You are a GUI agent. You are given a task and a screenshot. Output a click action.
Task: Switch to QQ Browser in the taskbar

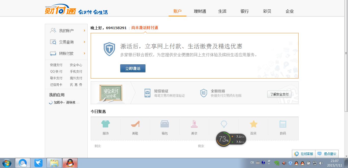coord(23,163)
